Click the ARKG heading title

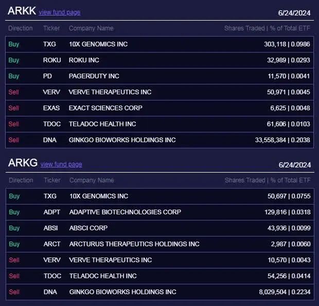click(23, 163)
